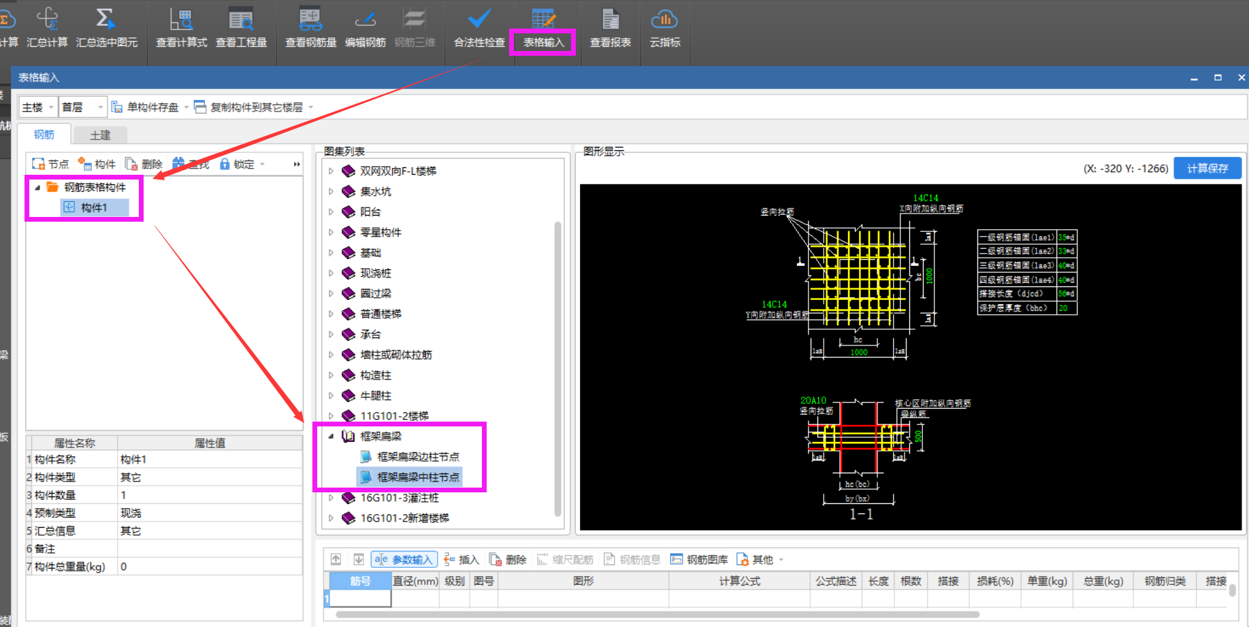Expand 16G101-3灌注桩 atlas item
1249x627 pixels.
[x=331, y=497]
